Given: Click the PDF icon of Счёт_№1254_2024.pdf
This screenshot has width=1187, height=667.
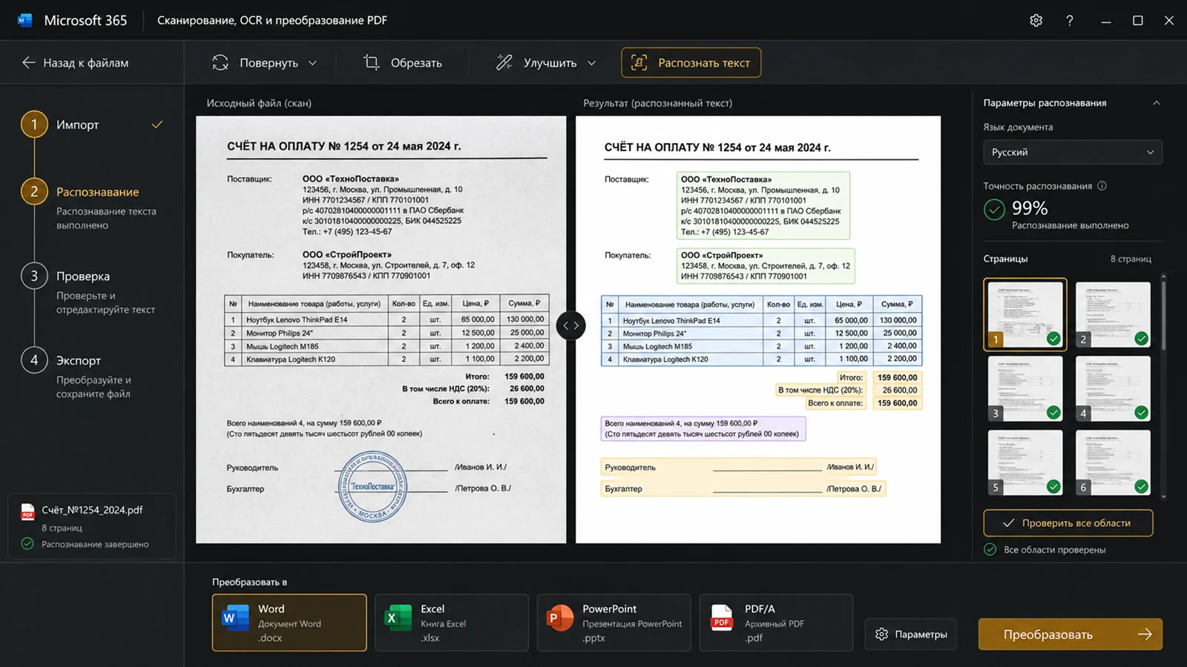Looking at the screenshot, I should pos(28,511).
